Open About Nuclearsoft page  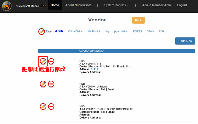point(78,5)
